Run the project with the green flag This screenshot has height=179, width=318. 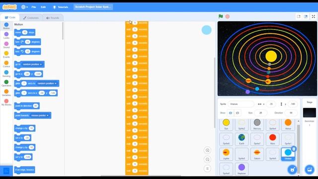pos(221,16)
